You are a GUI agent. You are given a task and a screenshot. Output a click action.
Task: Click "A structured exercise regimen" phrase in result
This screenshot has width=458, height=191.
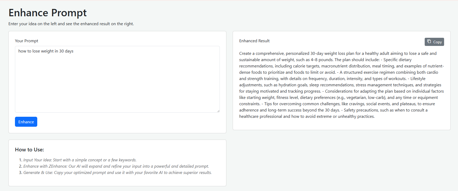coord(367,72)
